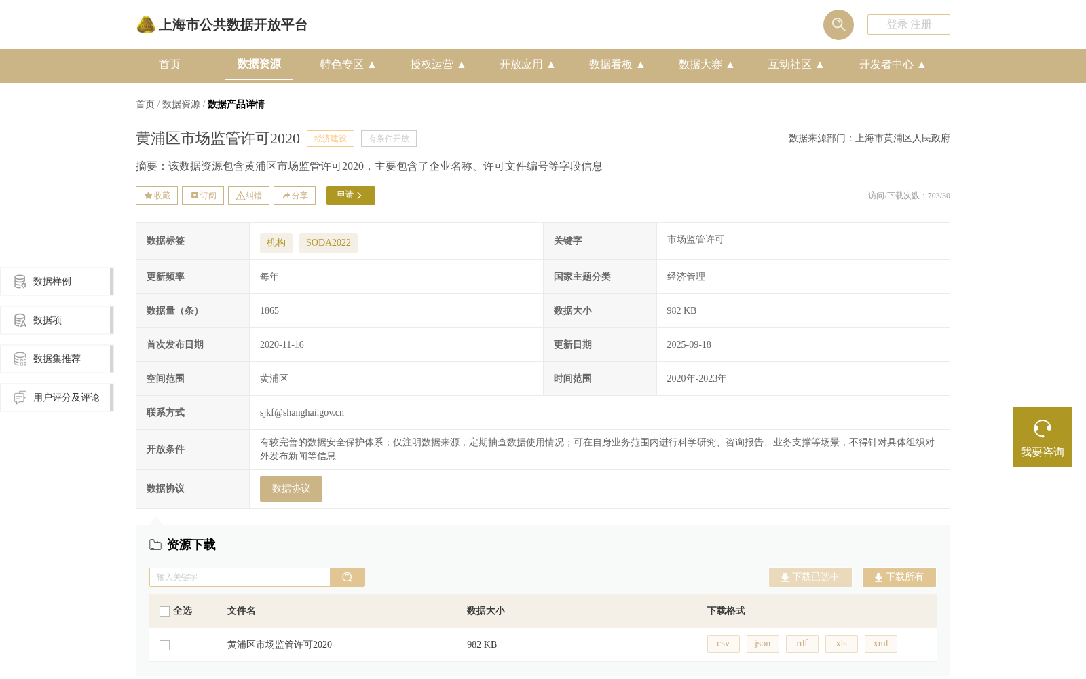
Task: Click the 申请 apply button
Action: click(351, 196)
